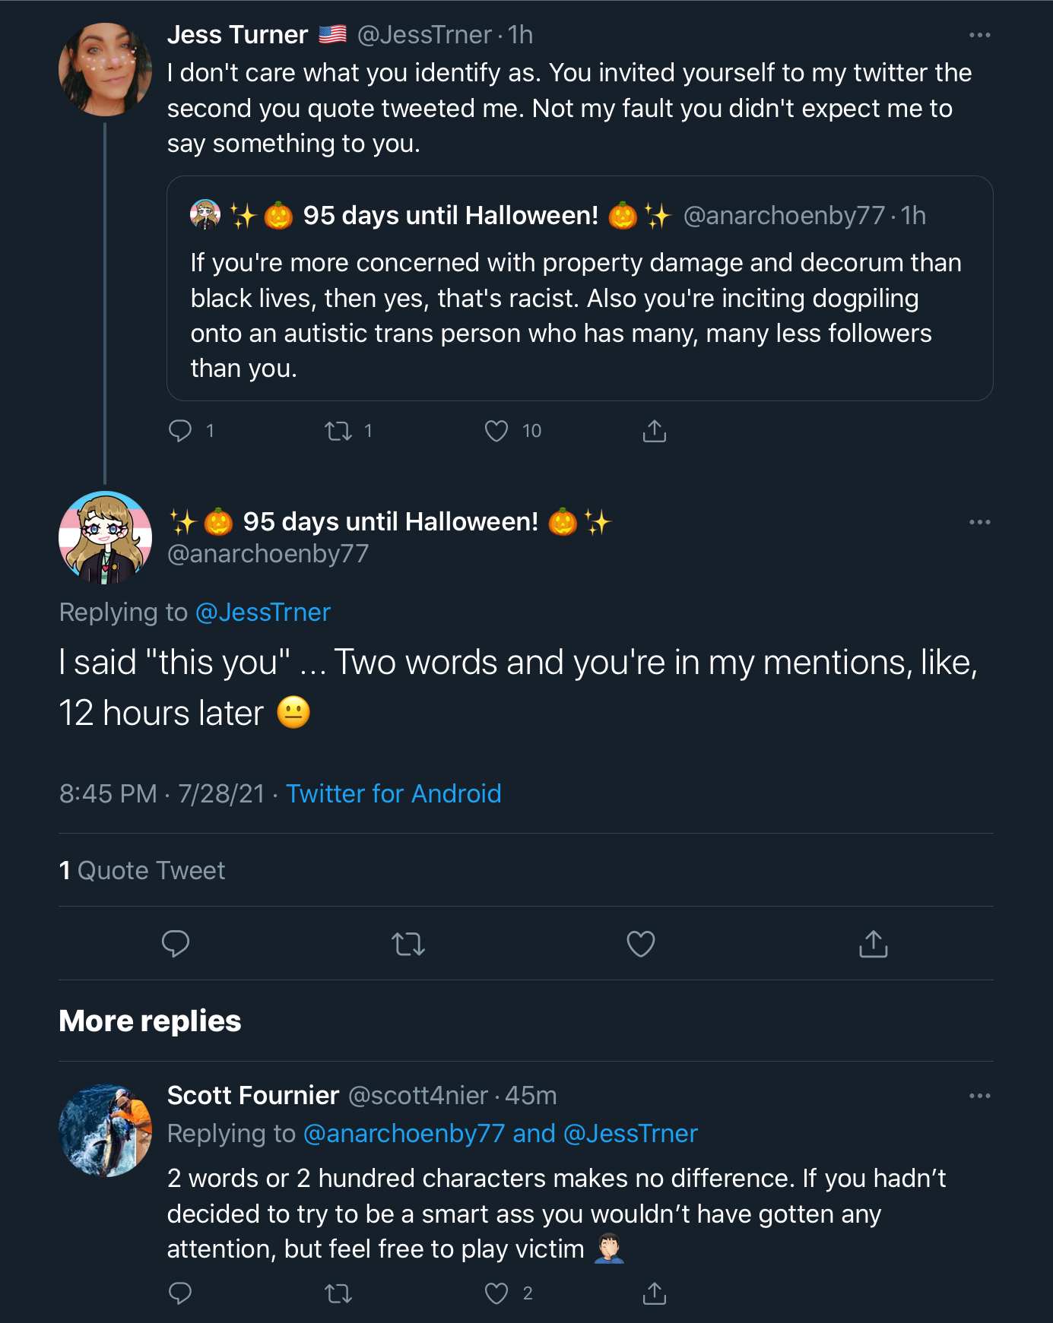Retweet the main "this you" tweet
The width and height of the screenshot is (1053, 1323).
[408, 944]
